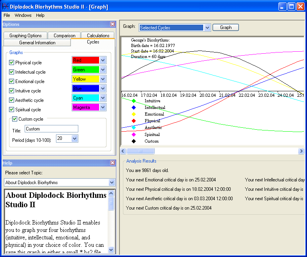Click the 'You are 9861 days old.' text
This screenshot has height=257, width=307.
pyautogui.click(x=147, y=170)
